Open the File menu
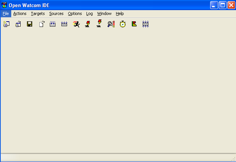The width and height of the screenshot is (236, 162). tap(6, 13)
